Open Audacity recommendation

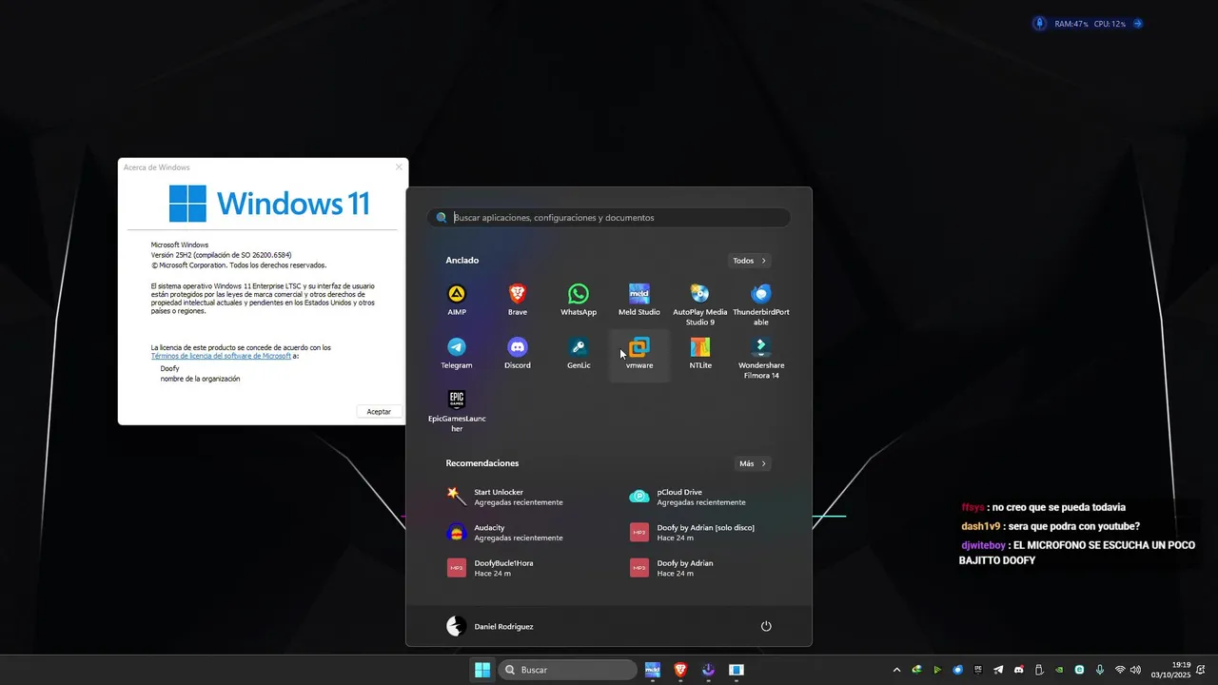518,532
